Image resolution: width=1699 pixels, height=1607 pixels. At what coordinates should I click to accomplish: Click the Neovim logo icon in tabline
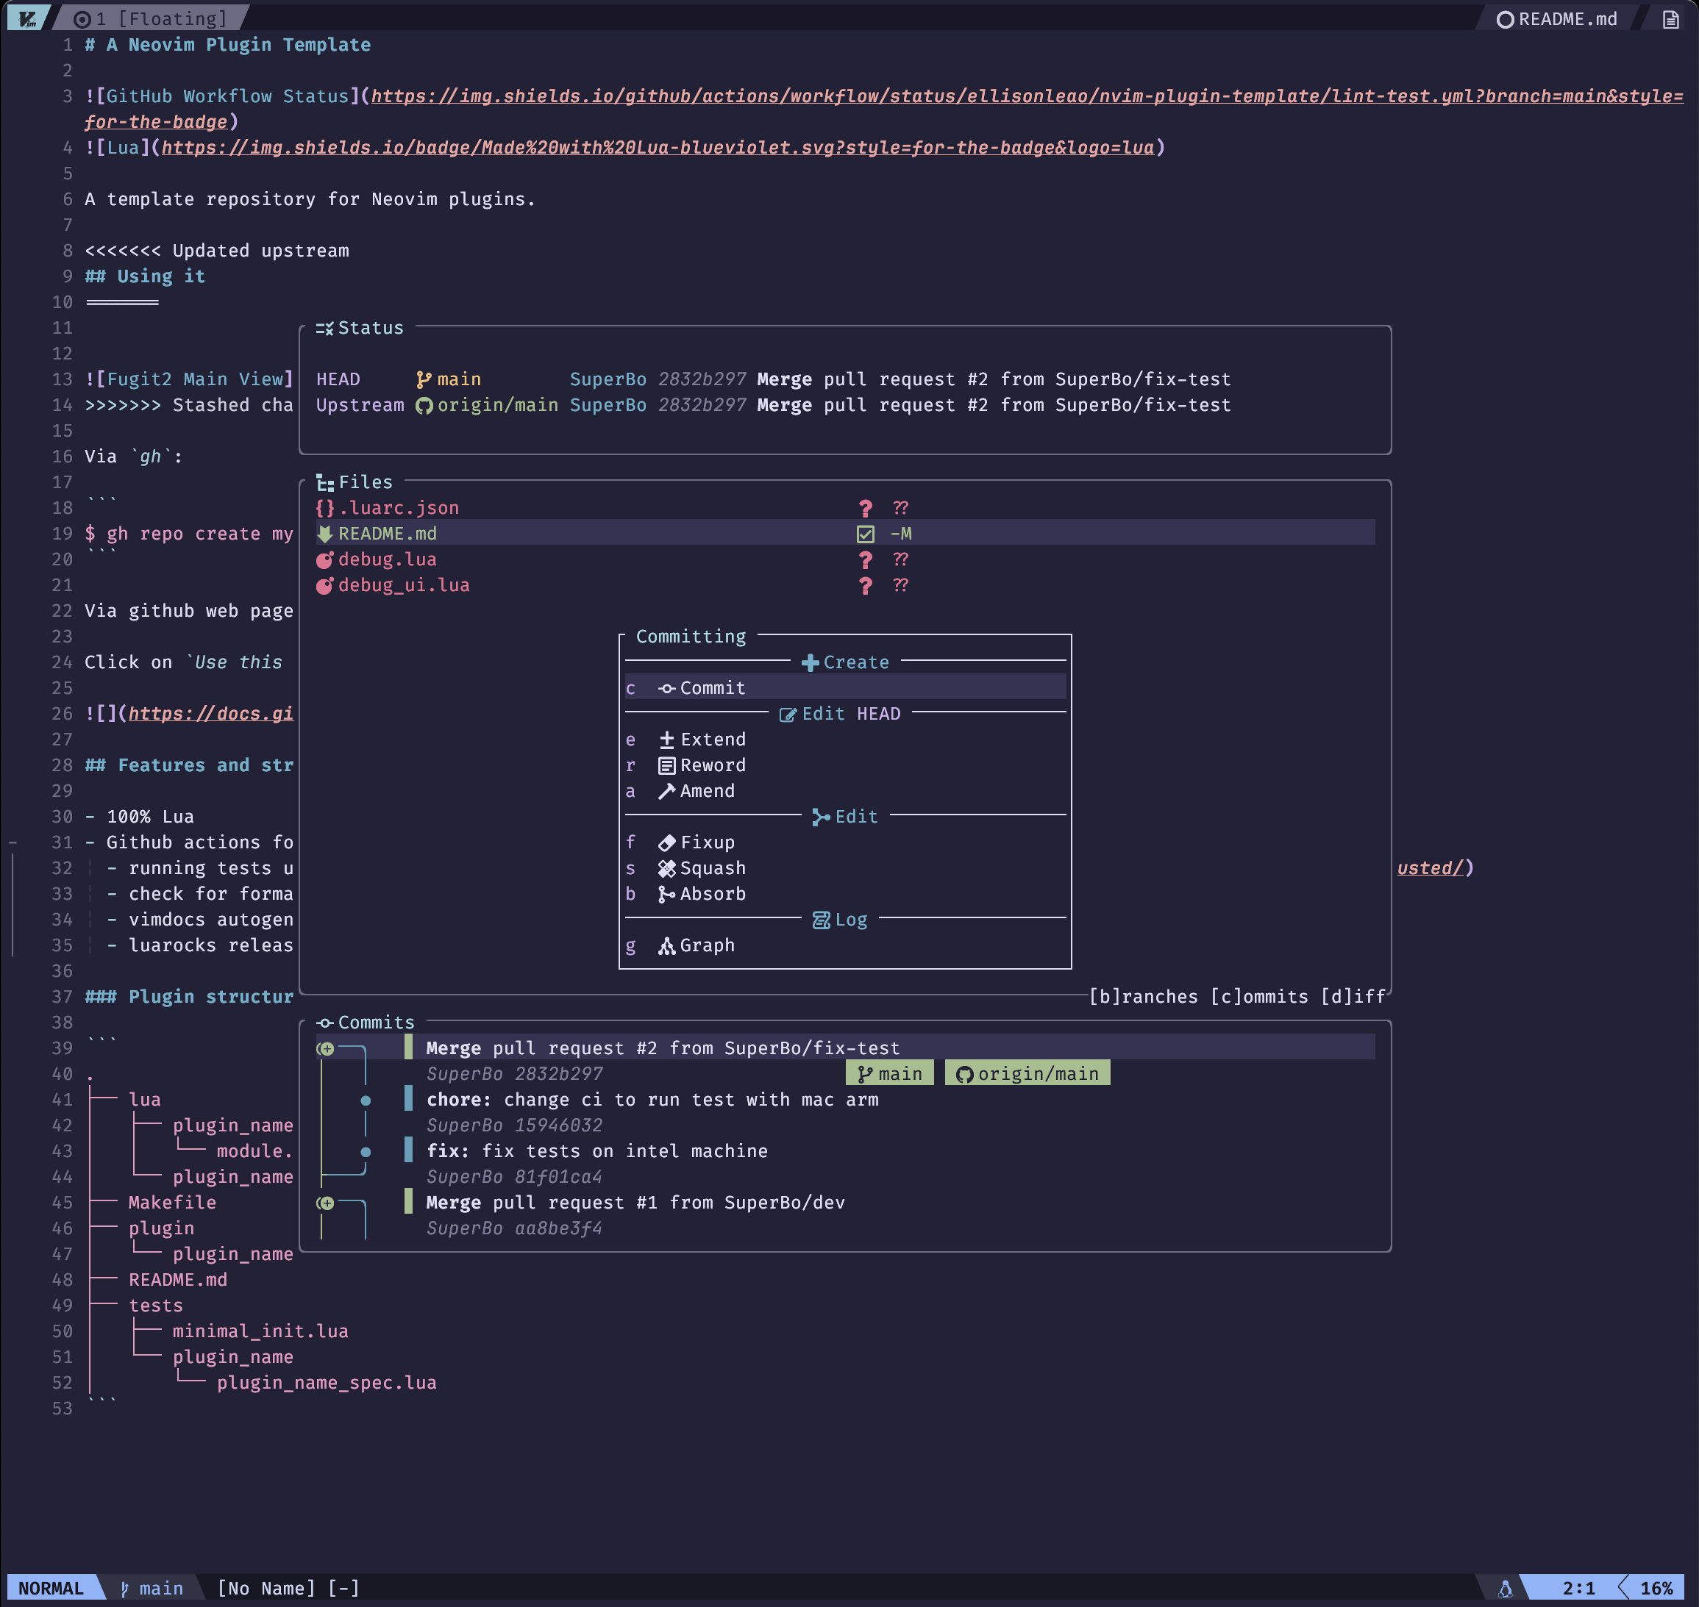26,18
